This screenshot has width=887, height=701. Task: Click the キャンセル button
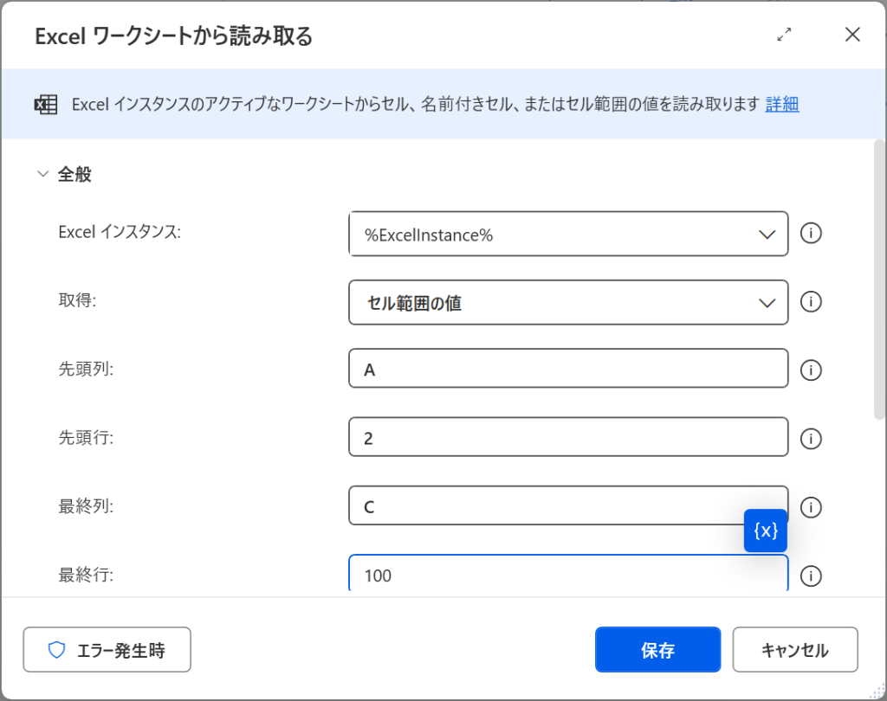(795, 650)
